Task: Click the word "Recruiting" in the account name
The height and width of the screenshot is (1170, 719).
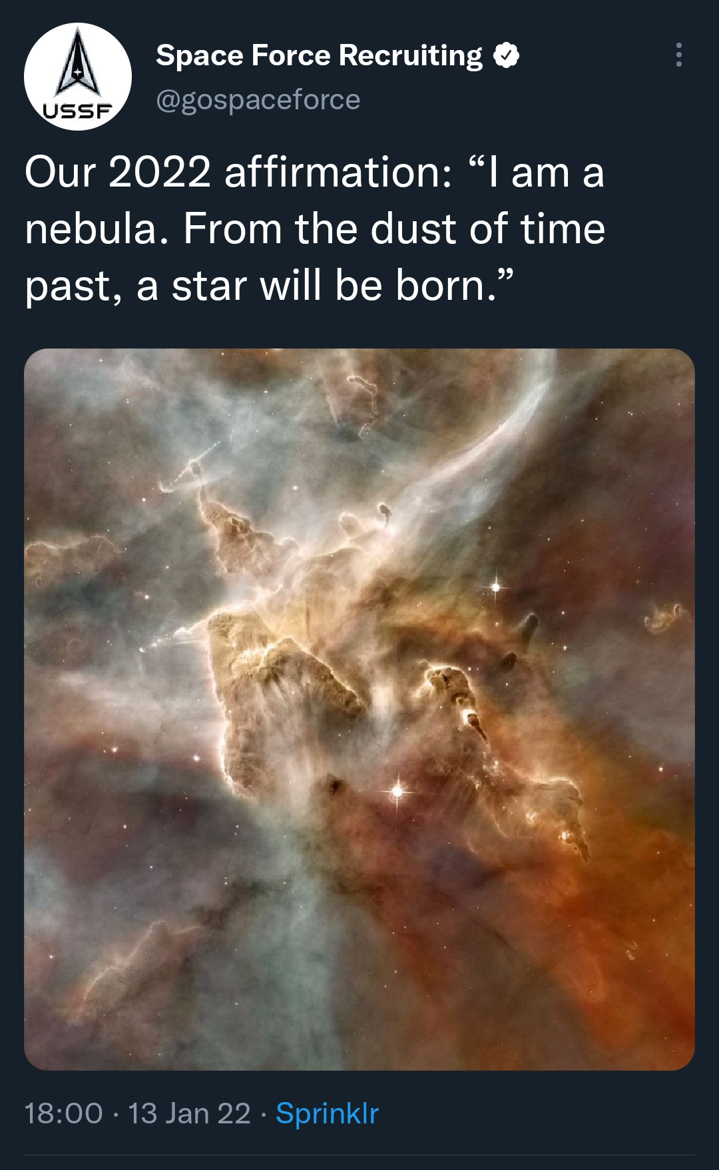Action: 410,55
